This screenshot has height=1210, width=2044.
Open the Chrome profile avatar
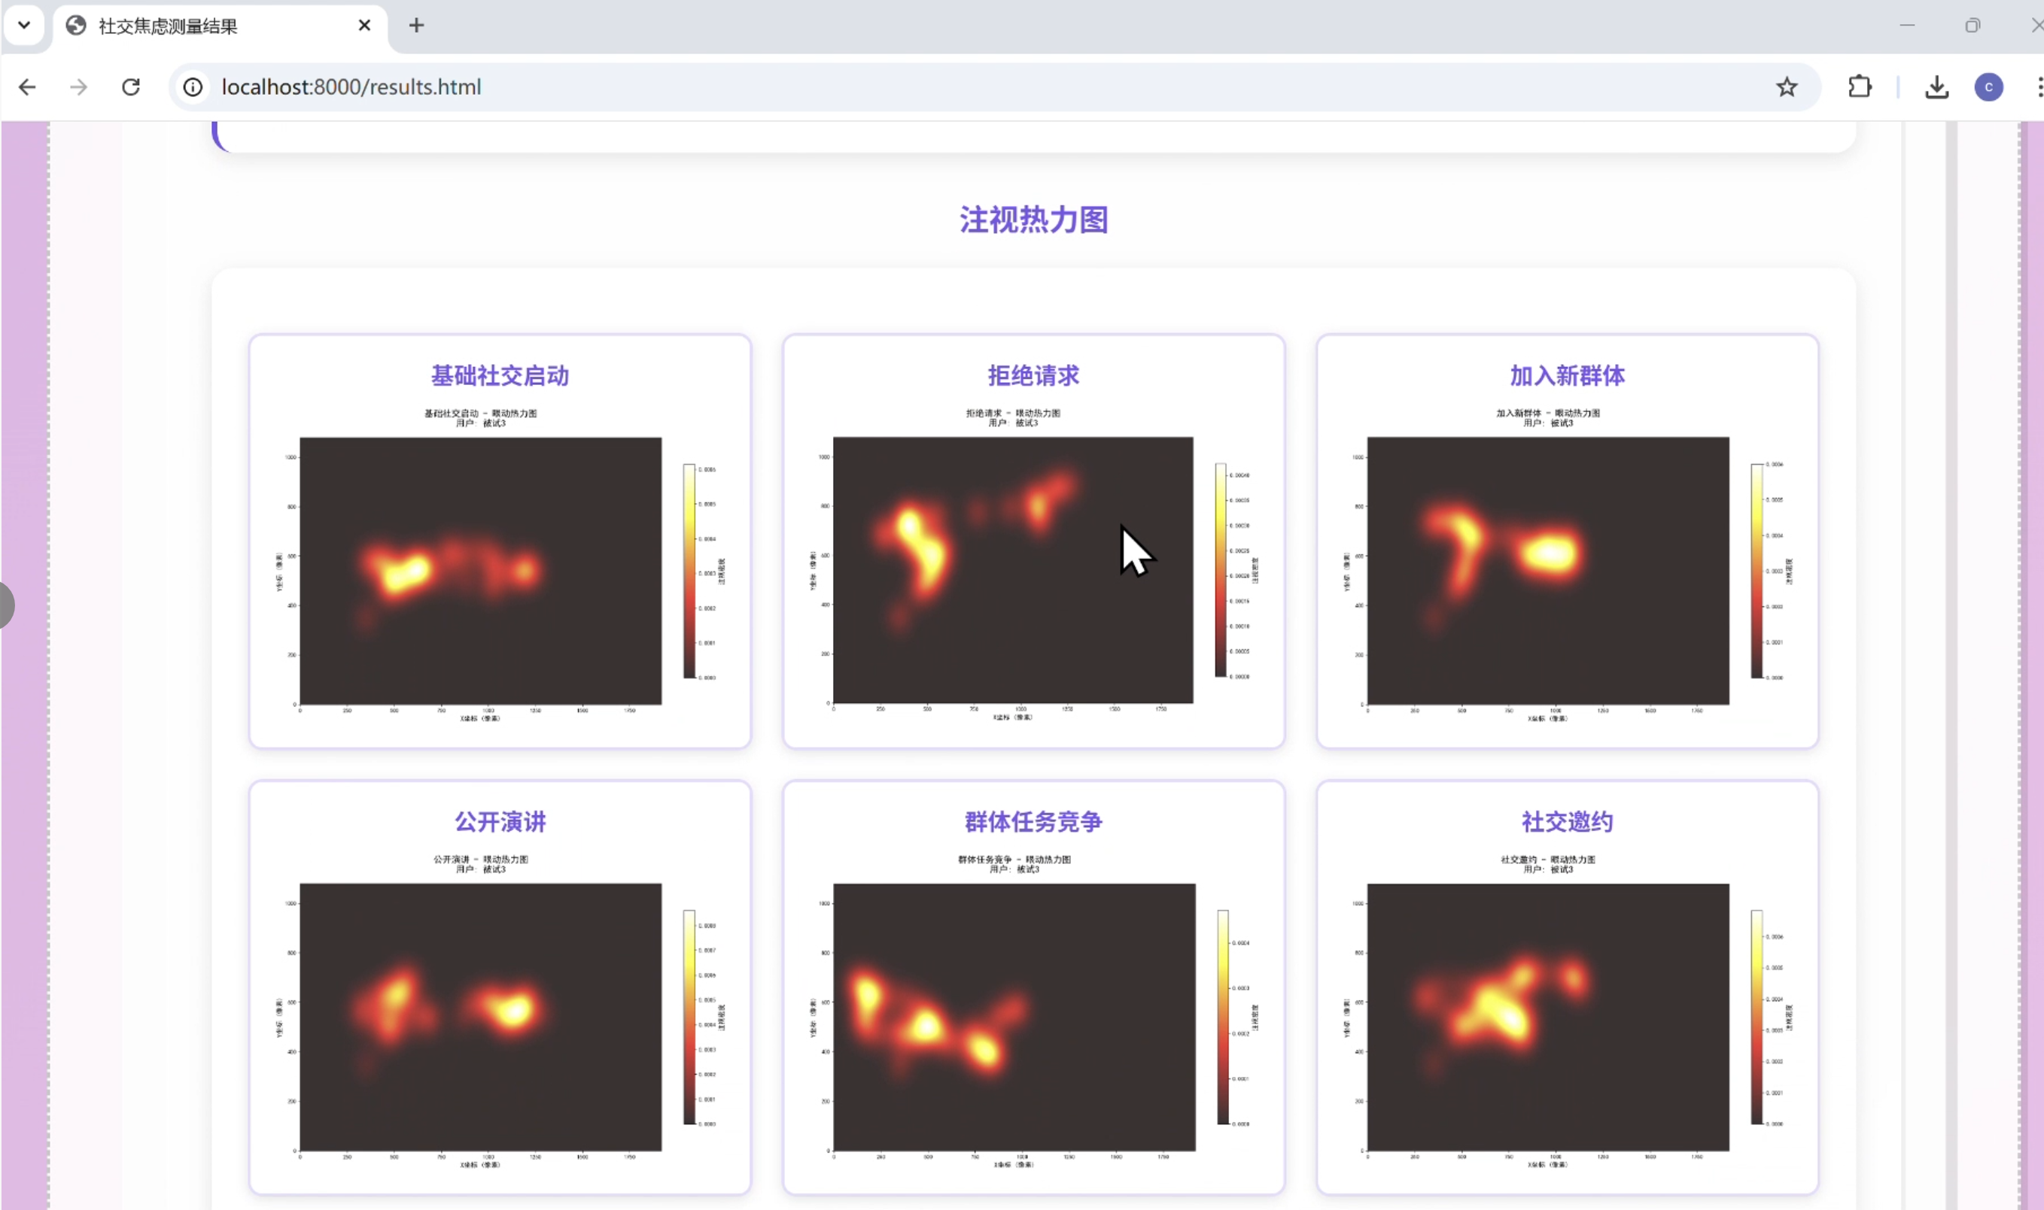[1988, 87]
